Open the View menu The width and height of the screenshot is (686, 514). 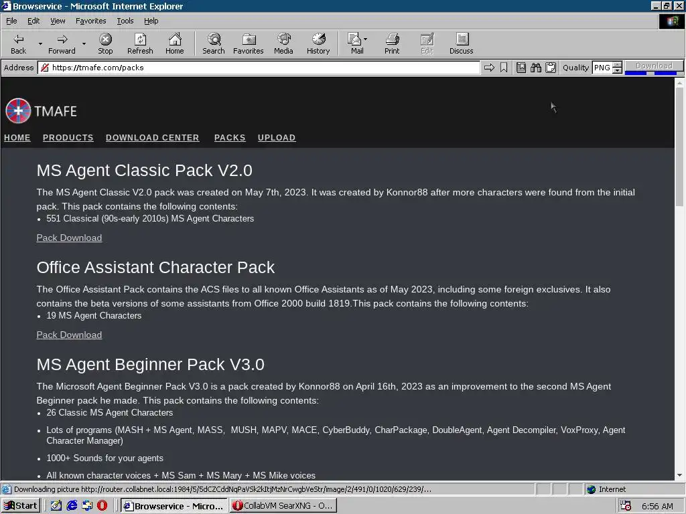58,21
